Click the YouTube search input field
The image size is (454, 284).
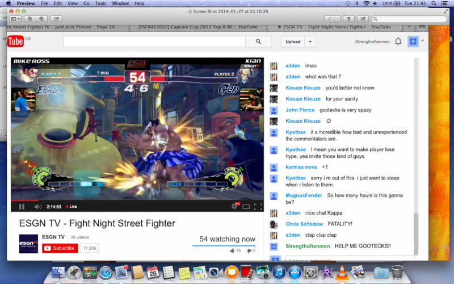pos(154,41)
